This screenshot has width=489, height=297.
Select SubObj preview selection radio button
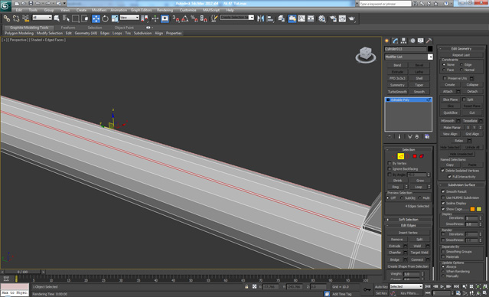pyautogui.click(x=401, y=198)
